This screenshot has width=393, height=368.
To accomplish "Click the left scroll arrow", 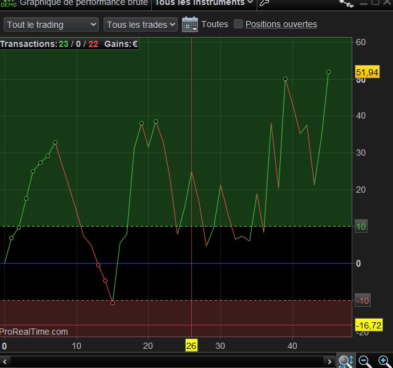I will click(x=4, y=361).
